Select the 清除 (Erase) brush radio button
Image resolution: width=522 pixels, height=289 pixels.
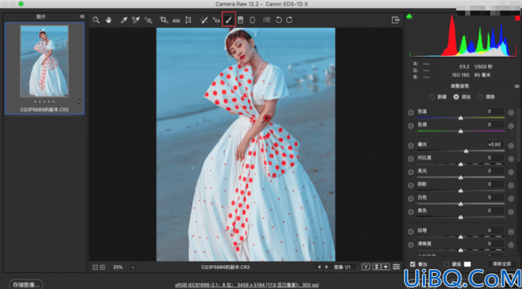click(x=480, y=97)
